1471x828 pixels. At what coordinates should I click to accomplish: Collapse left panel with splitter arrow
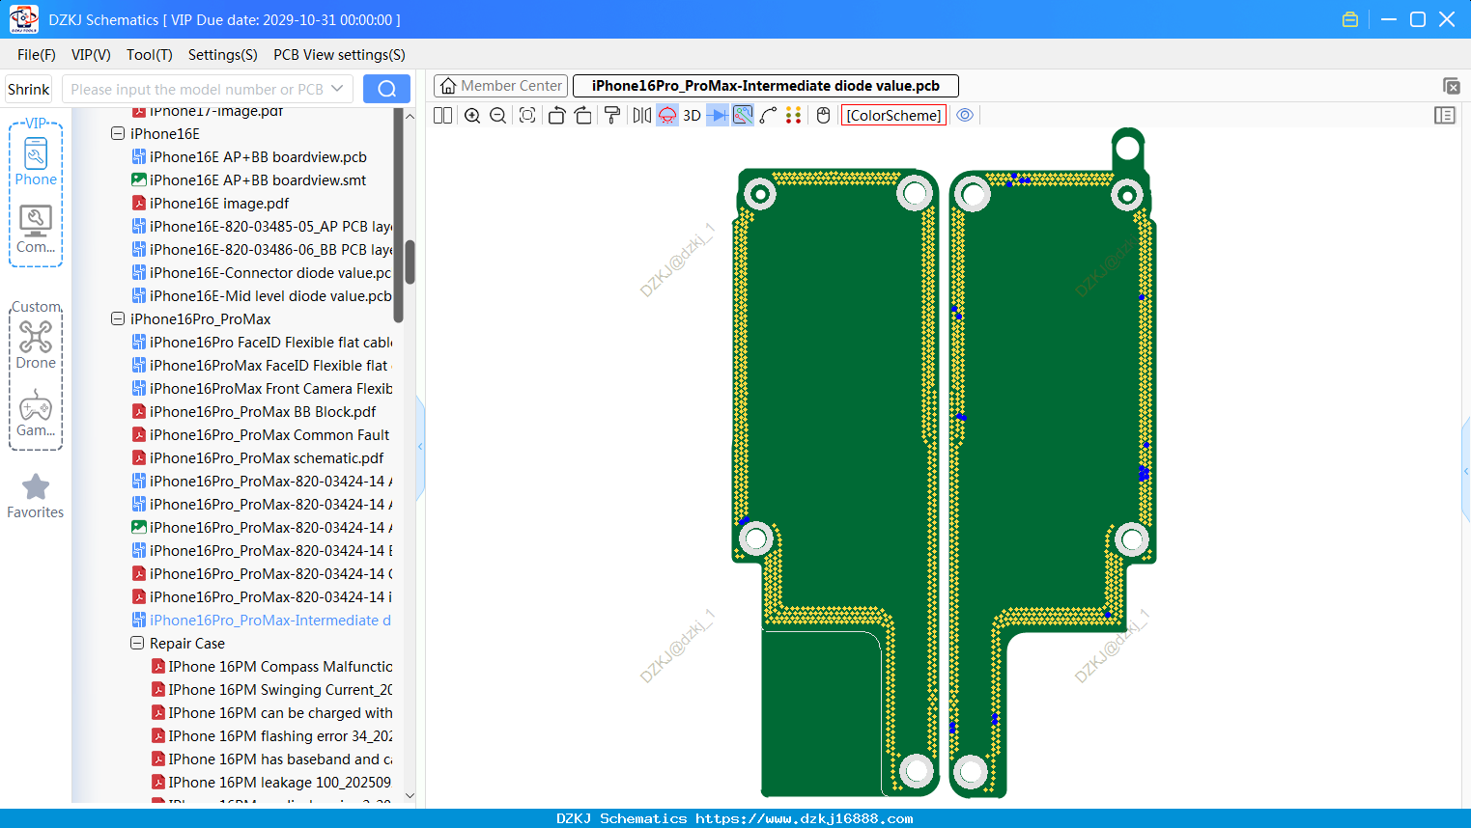pyautogui.click(x=420, y=447)
